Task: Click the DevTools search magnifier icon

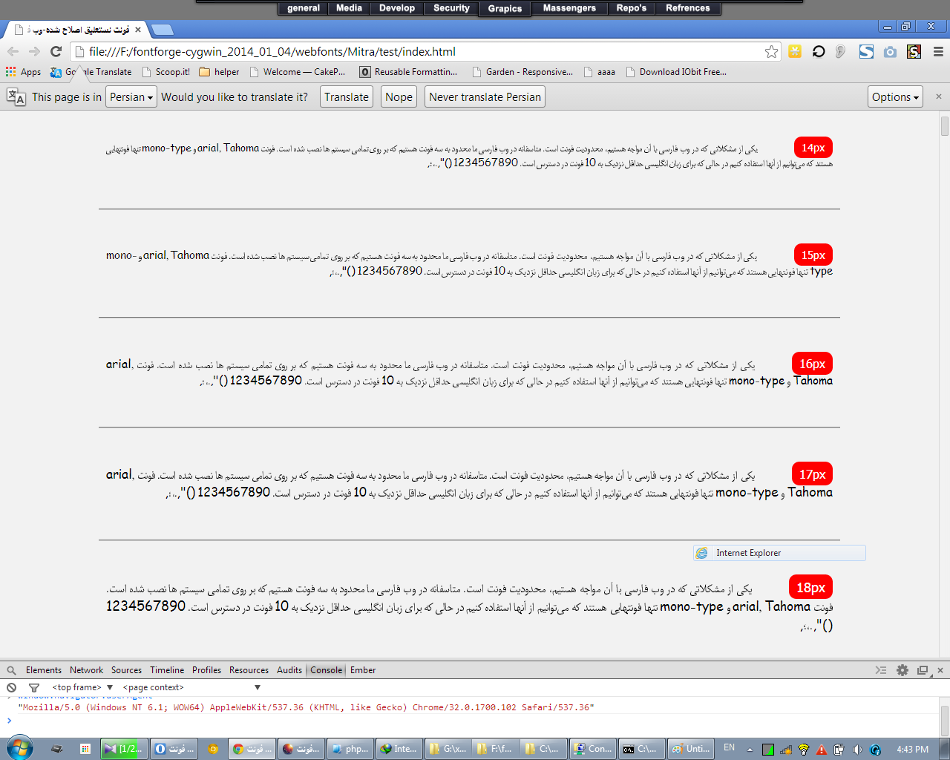Action: pos(11,670)
